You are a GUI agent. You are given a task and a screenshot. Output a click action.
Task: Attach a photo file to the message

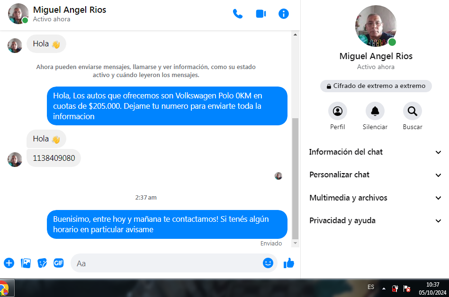click(x=26, y=263)
